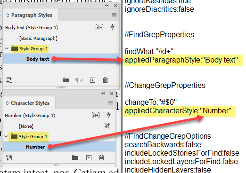The height and width of the screenshot is (173, 246).
Task: Open Quick Apply in Paragraph Styles panel
Action: (x=113, y=27)
